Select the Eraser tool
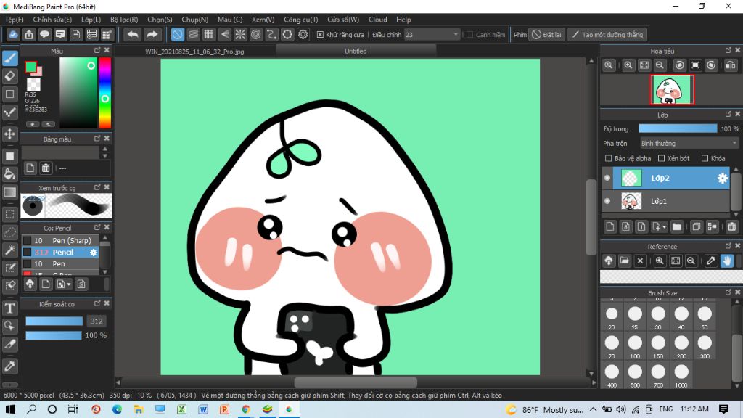Screen dimensions: 743x418 click(10, 75)
